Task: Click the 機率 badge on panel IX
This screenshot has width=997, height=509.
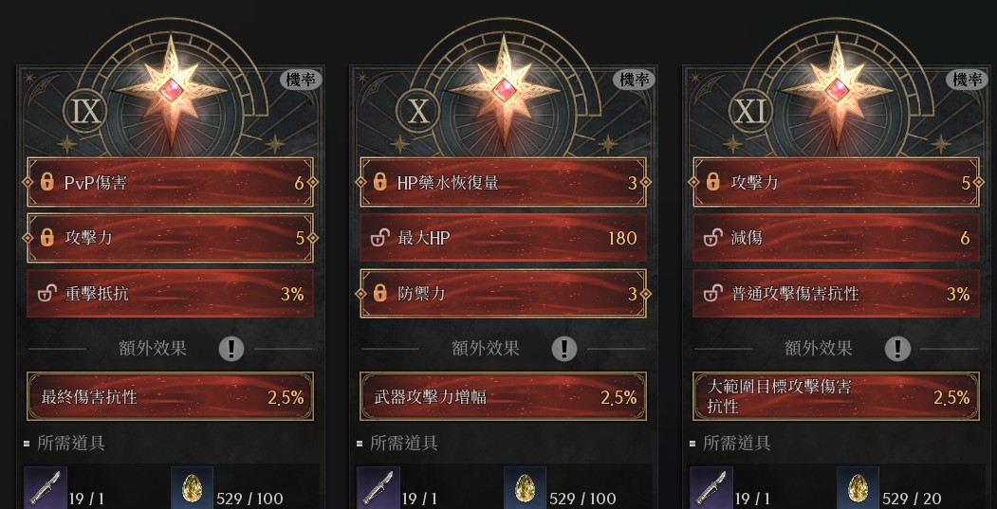Action: pos(301,80)
